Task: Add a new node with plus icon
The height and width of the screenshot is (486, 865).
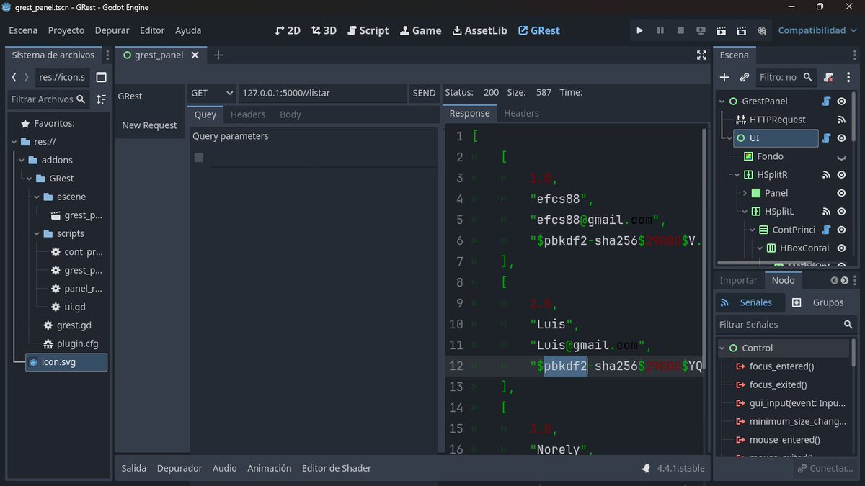Action: point(724,77)
